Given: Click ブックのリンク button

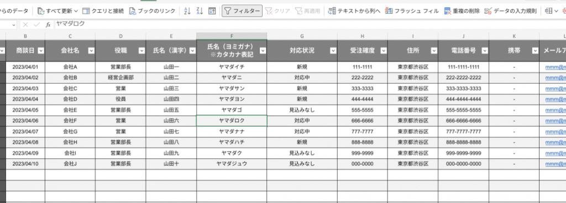Looking at the screenshot, I should (152, 11).
